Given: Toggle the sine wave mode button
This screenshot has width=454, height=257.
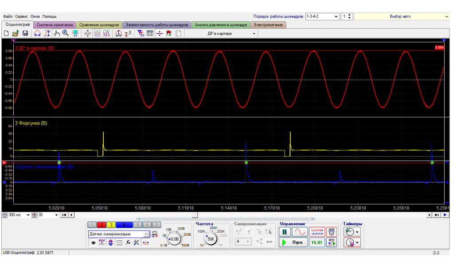Looking at the screenshot, I should click(300, 232).
